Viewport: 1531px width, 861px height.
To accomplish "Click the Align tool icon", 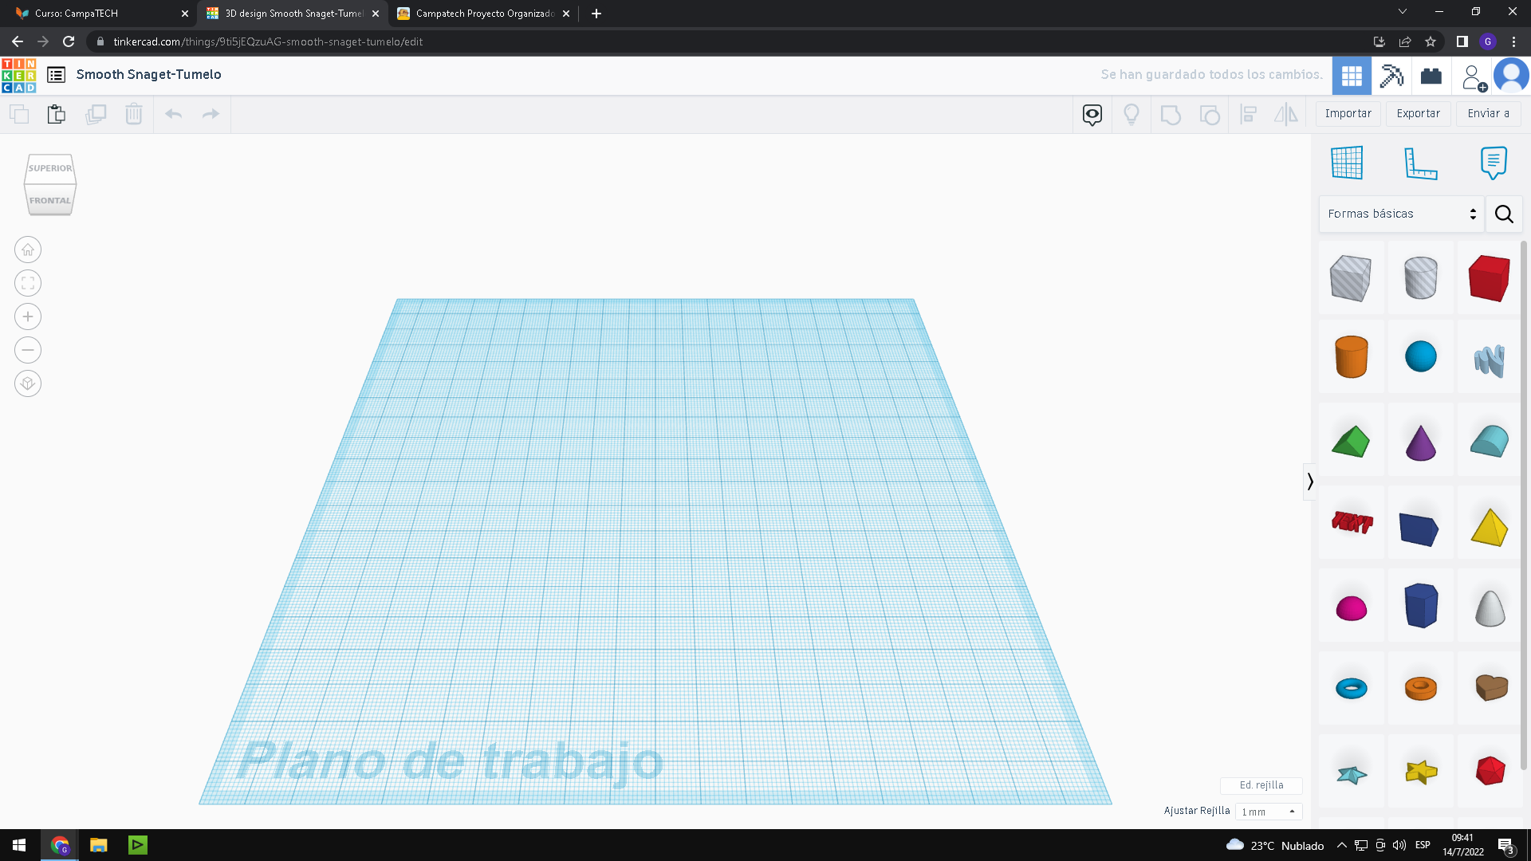I will (1248, 114).
